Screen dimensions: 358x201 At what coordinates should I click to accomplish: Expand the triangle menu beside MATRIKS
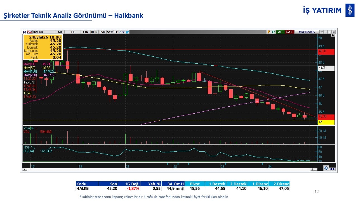pyautogui.click(x=322, y=32)
